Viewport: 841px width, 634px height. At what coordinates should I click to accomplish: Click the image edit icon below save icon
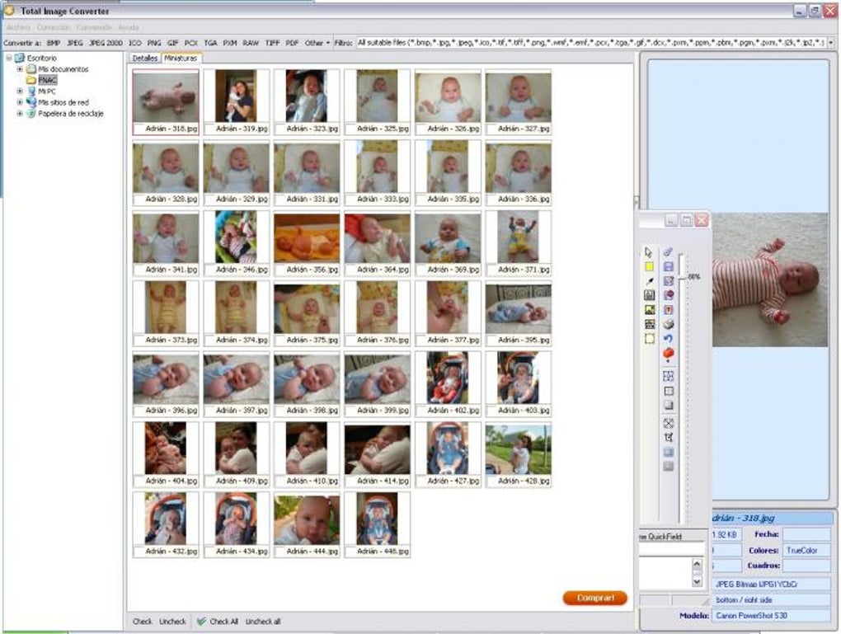[668, 280]
